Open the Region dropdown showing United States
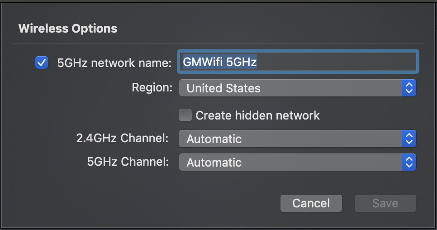The width and height of the screenshot is (437, 230). (297, 88)
